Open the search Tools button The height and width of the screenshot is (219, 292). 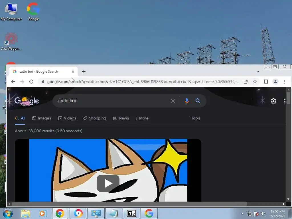click(x=196, y=118)
